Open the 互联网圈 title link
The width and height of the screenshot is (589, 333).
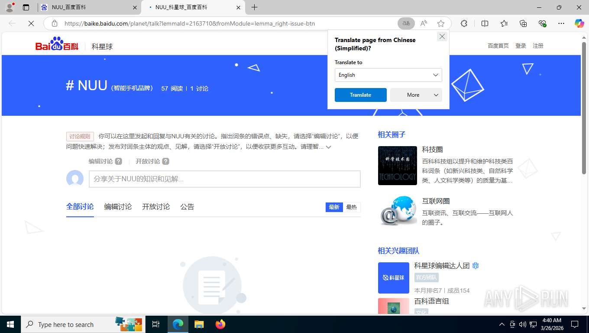coord(436,201)
